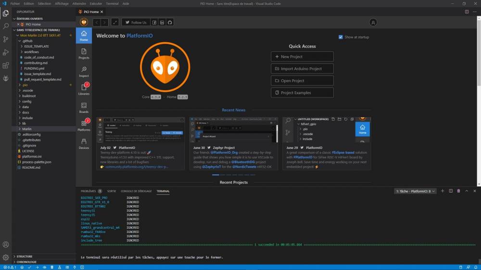This screenshot has height=270, width=481.
Task: Open the PlatformIO Inspect tool
Action: [84, 71]
